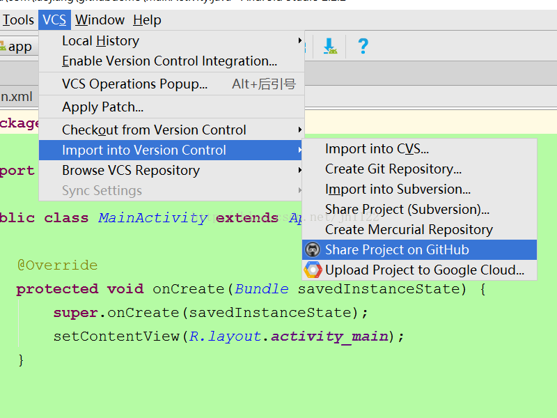
Task: Expand arrow beside Browse VCS Repository
Action: (300, 170)
